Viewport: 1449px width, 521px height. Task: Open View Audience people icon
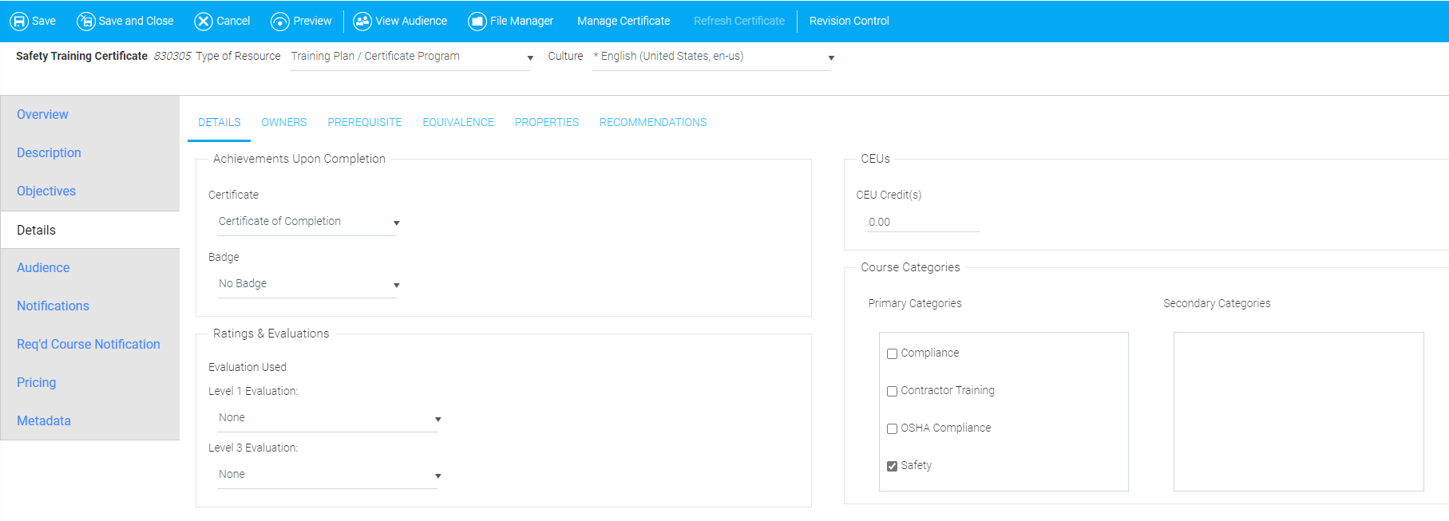pos(362,22)
